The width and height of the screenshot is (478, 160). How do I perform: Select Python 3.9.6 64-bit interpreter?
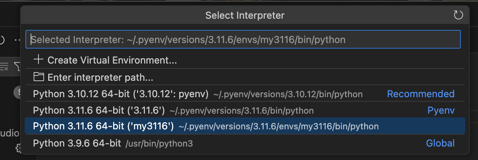coord(77,143)
